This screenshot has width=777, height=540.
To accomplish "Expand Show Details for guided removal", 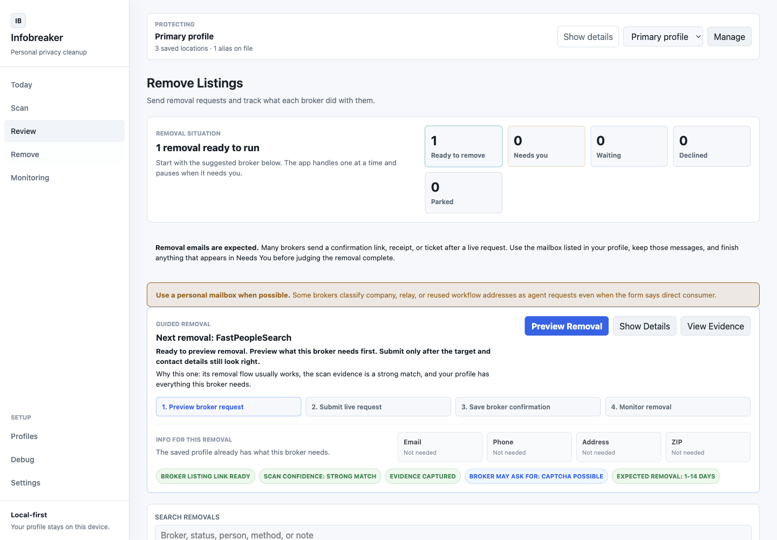I will (644, 326).
